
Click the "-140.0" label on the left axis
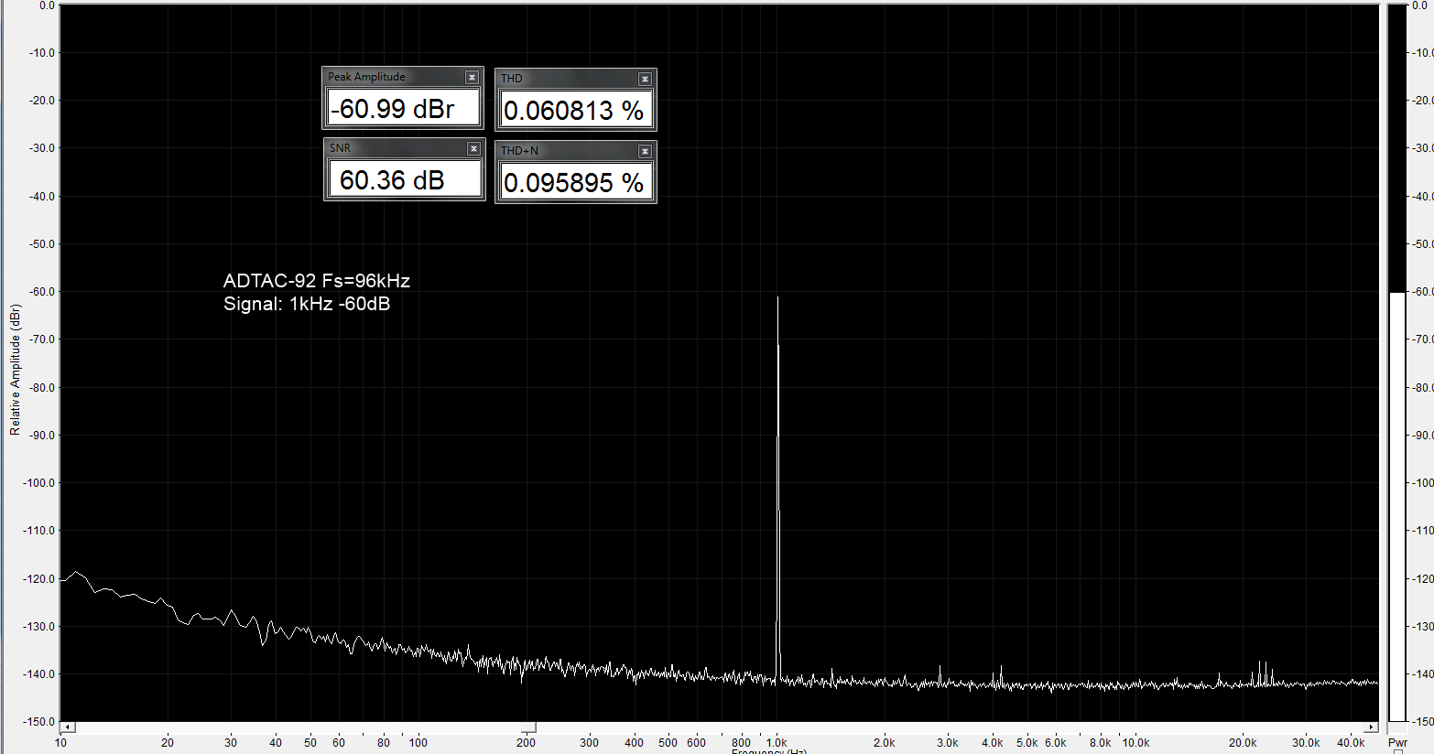tap(38, 674)
